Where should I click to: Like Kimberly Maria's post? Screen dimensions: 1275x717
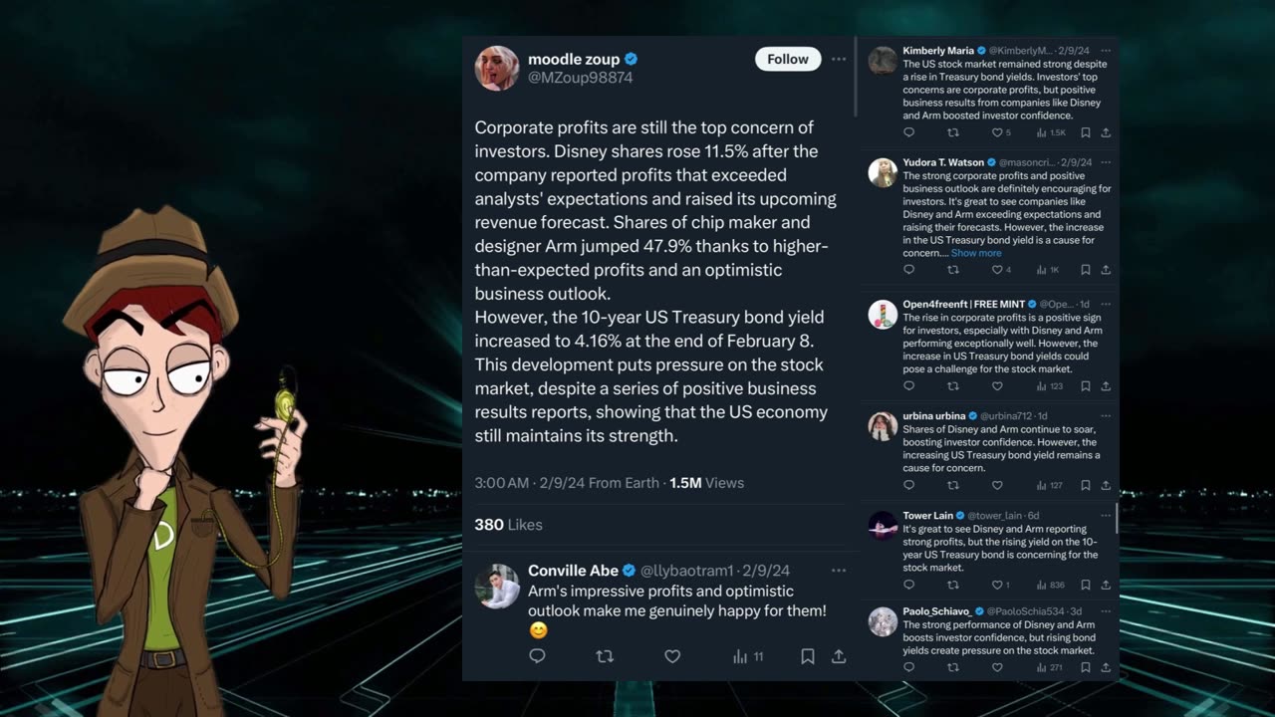coord(997,132)
